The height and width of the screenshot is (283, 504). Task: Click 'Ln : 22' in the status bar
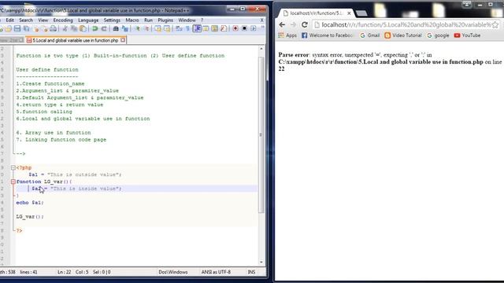(x=64, y=272)
